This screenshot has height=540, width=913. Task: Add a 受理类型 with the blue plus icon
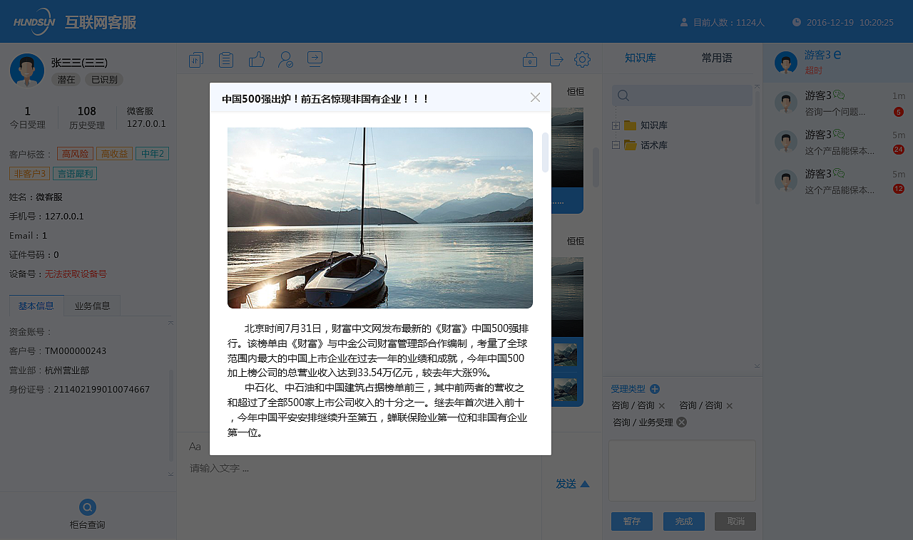click(x=655, y=389)
